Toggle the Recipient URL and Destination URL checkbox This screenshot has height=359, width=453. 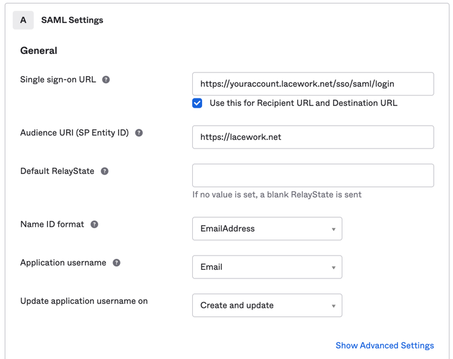pyautogui.click(x=197, y=103)
